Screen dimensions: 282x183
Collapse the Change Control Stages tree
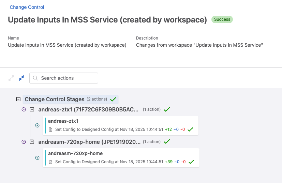[x=18, y=99]
